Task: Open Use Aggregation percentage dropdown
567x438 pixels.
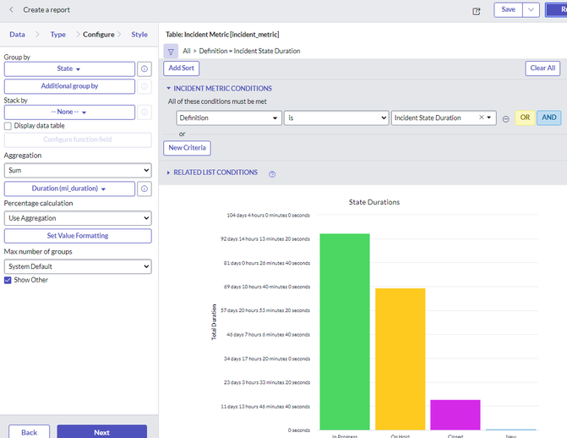Action: point(78,218)
